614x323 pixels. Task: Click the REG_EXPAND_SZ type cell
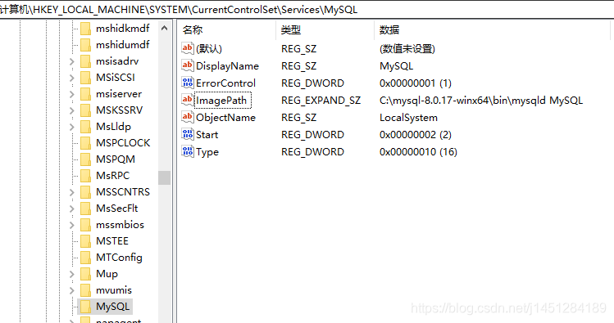[x=321, y=101]
